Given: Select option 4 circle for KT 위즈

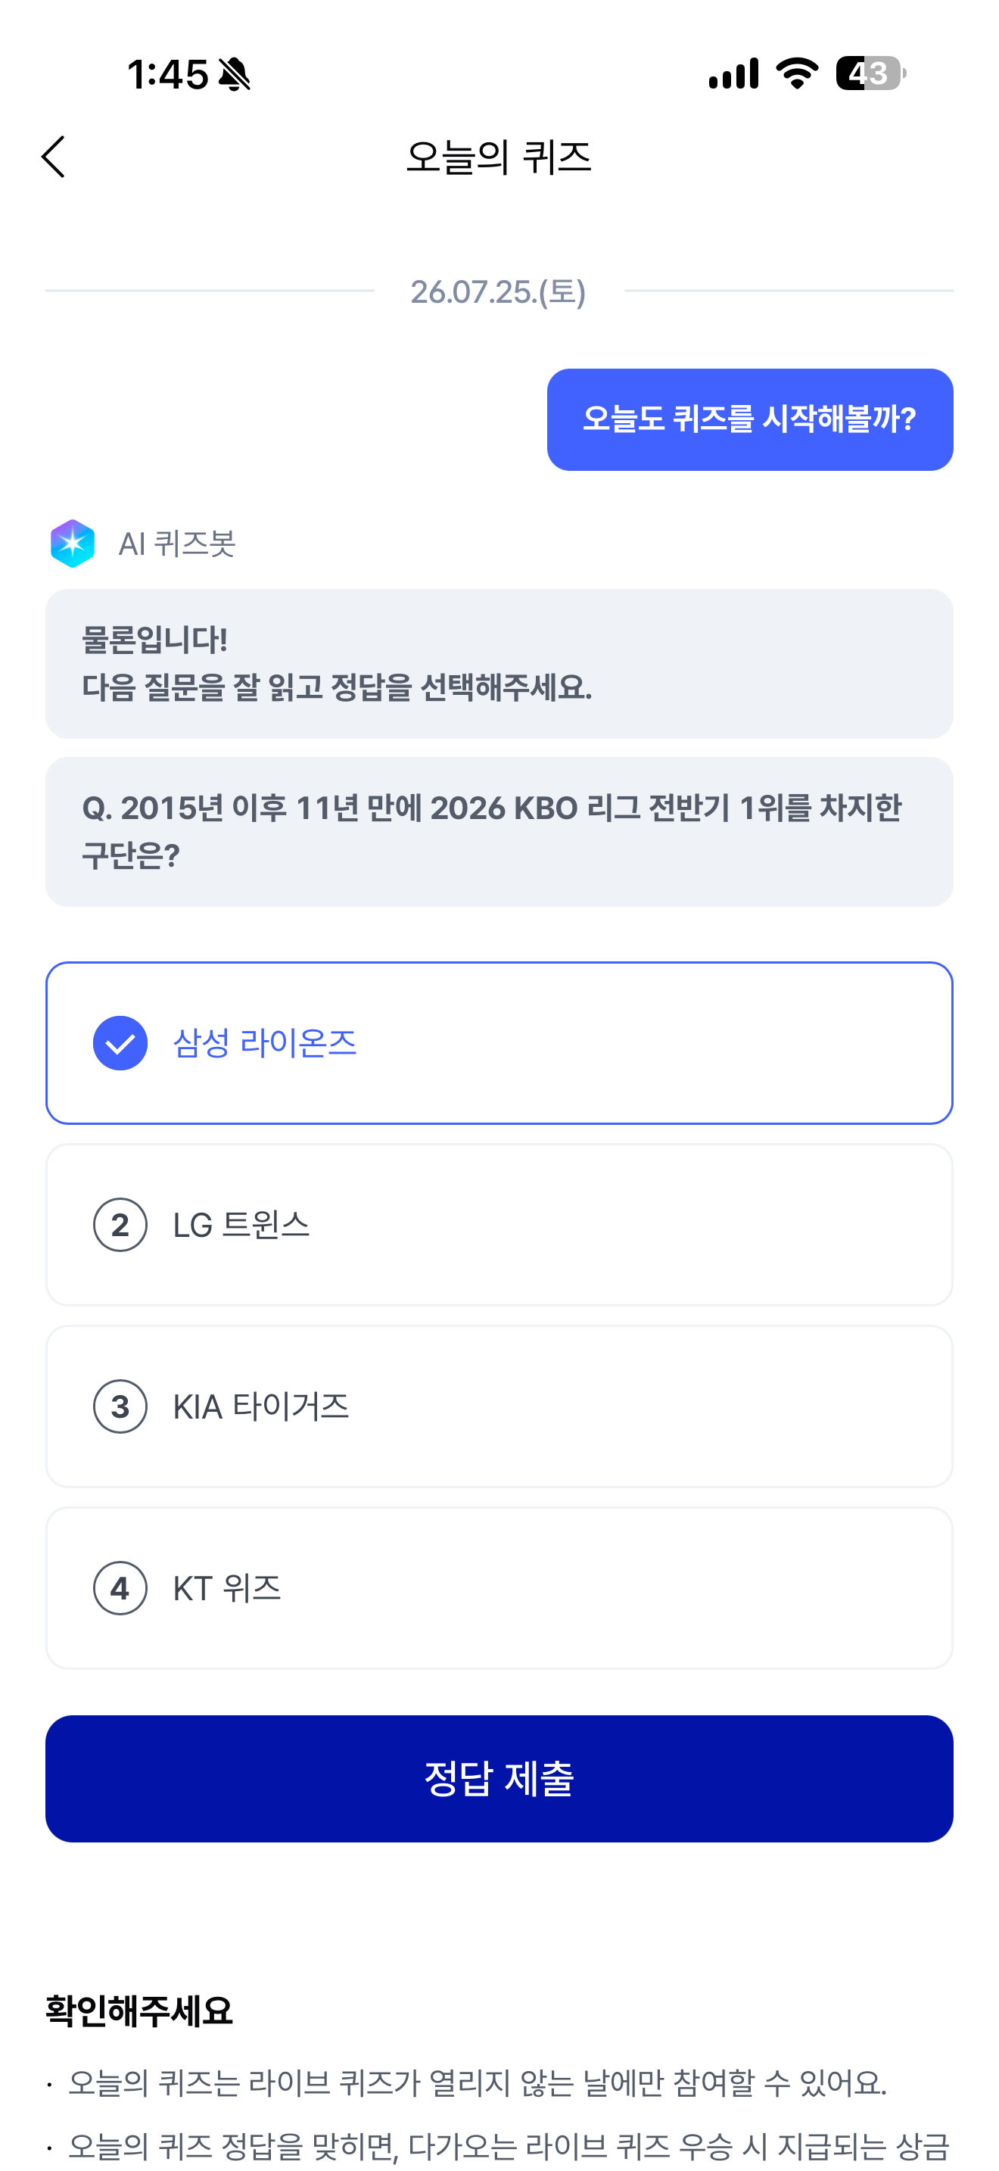Looking at the screenshot, I should coord(120,1589).
